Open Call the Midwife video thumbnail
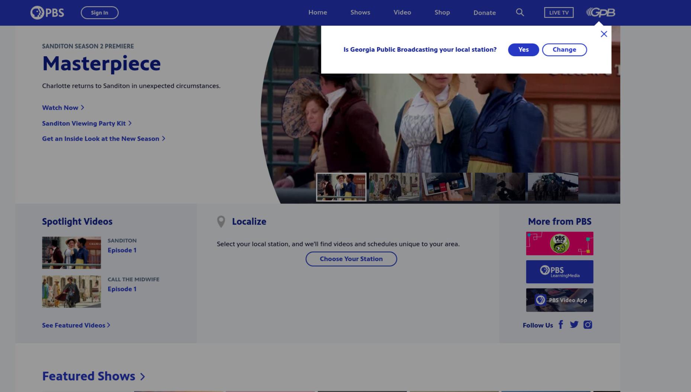The height and width of the screenshot is (392, 691). 71,291
